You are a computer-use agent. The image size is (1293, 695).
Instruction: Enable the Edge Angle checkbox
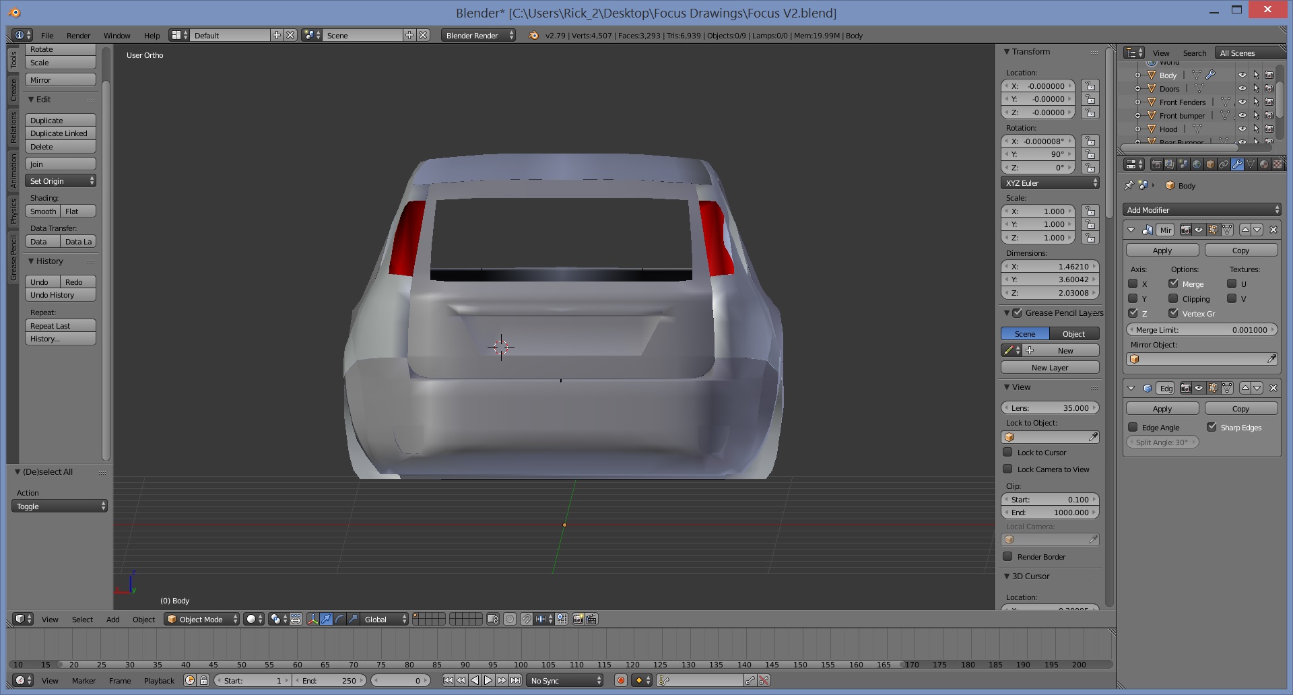click(x=1133, y=428)
